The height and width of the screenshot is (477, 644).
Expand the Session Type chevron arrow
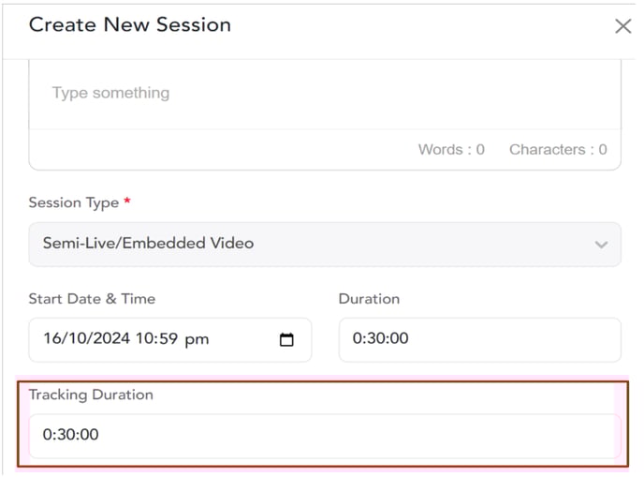[x=601, y=245]
